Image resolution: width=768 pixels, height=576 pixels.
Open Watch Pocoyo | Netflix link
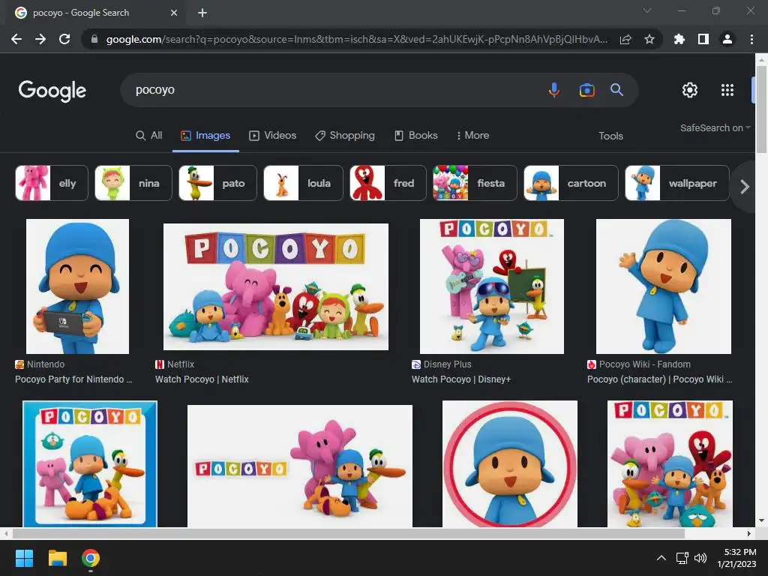click(202, 379)
